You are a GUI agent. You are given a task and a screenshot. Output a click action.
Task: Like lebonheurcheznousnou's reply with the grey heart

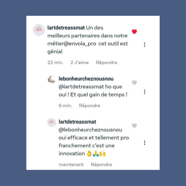(x=134, y=82)
